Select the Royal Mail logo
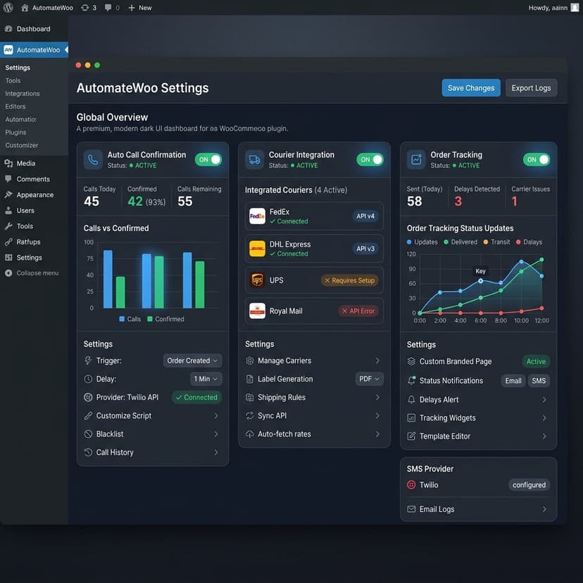Screen dimensions: 583x583 (257, 311)
